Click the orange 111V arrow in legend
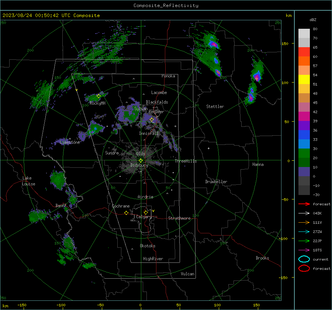 pos(304,222)
